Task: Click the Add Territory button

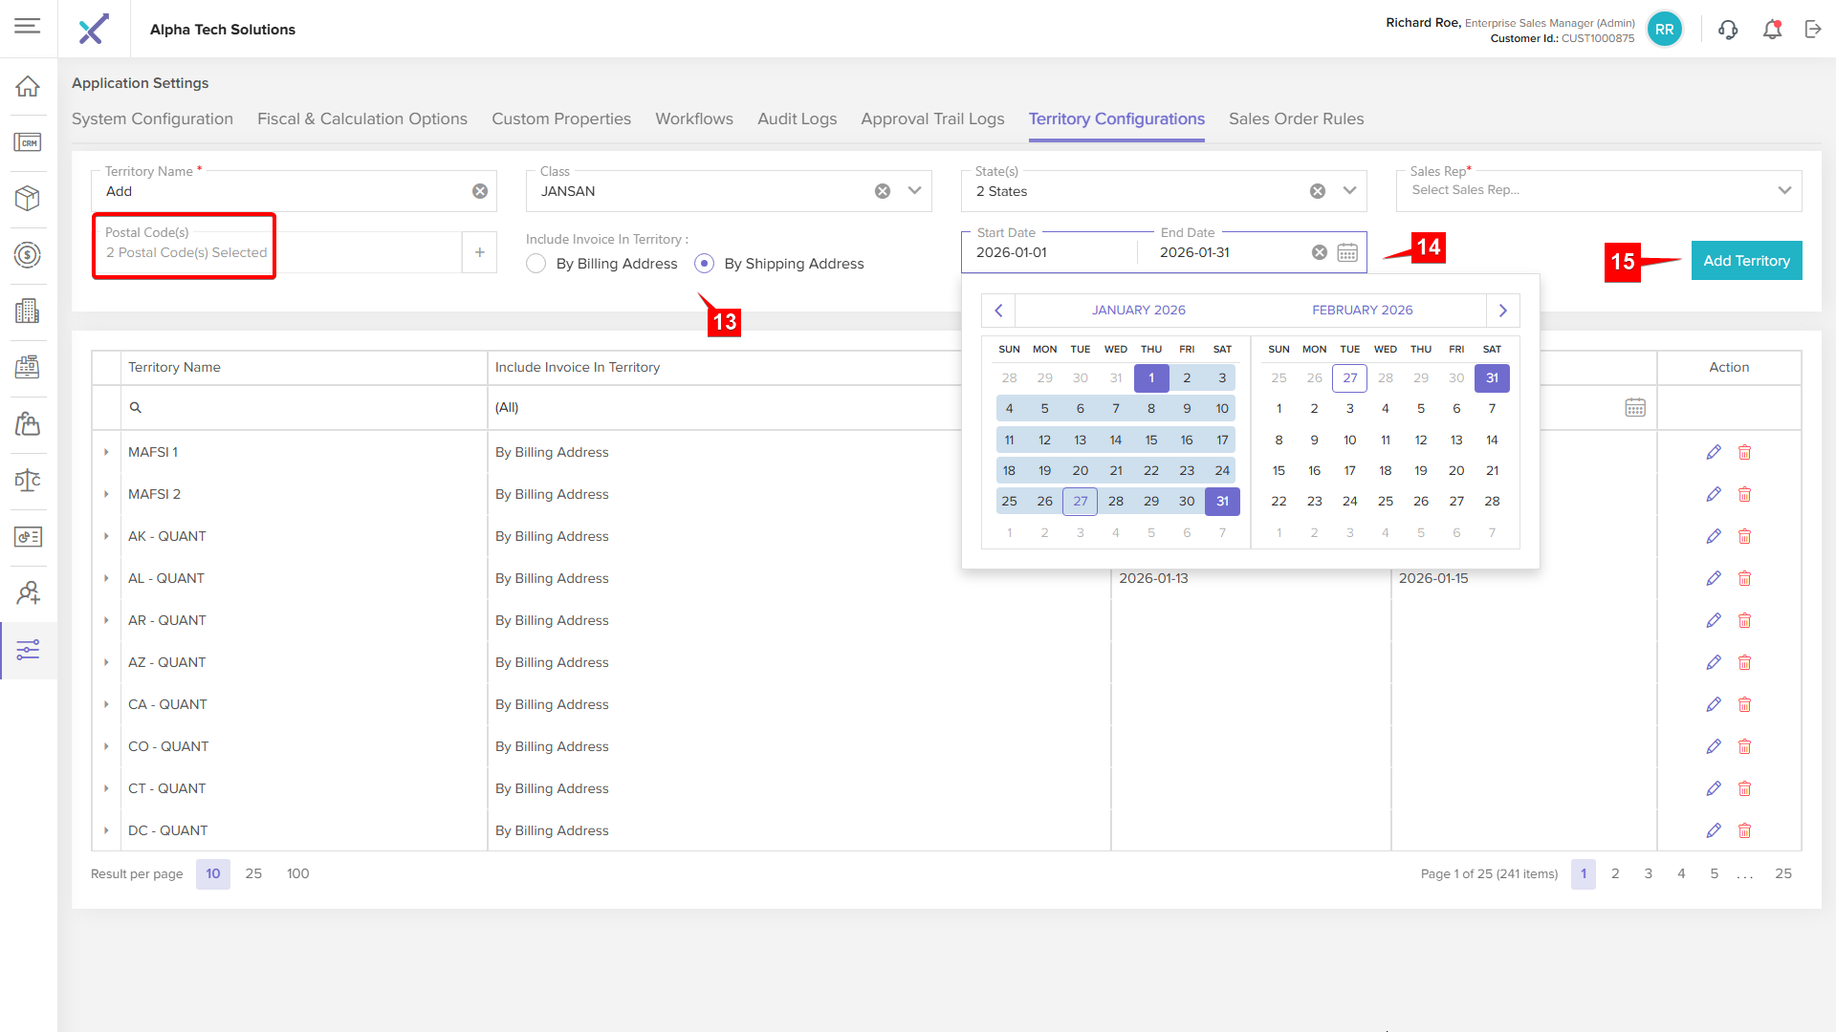Action: click(x=1746, y=261)
